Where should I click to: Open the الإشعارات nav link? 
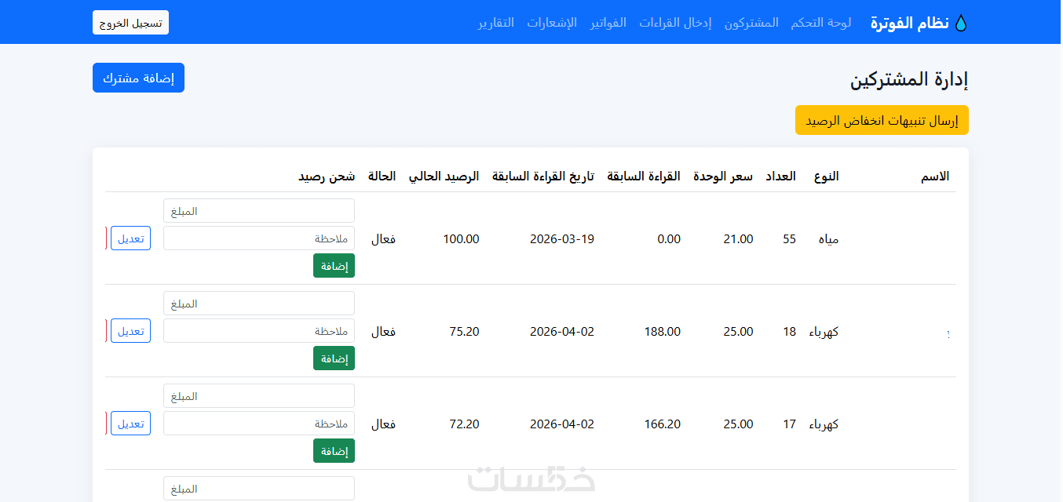click(x=552, y=23)
